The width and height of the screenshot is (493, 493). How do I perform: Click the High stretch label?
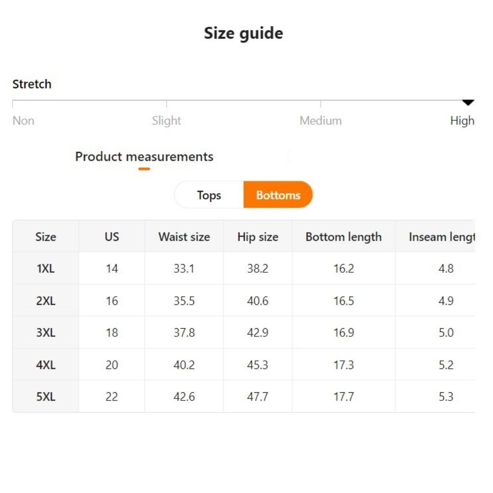click(x=462, y=120)
